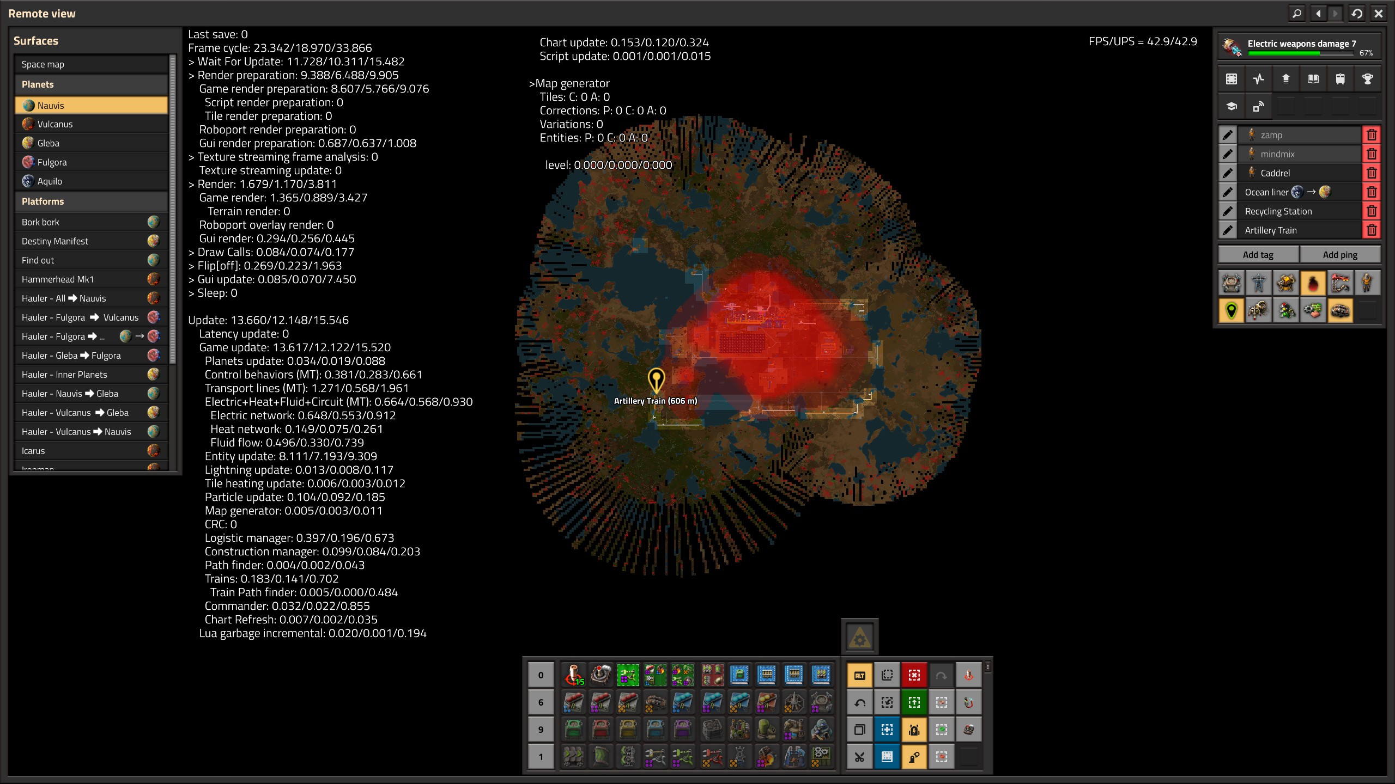1395x784 pixels.
Task: Edit the Caddrel pin entry
Action: point(1228,173)
